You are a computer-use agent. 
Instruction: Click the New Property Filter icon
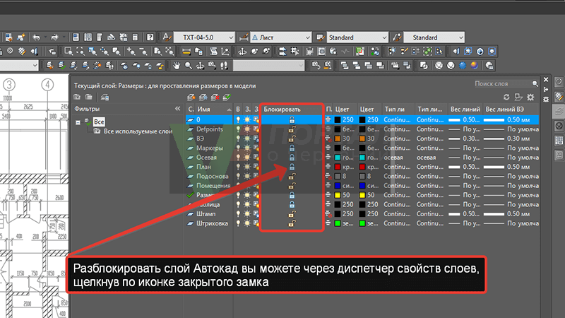(x=77, y=98)
